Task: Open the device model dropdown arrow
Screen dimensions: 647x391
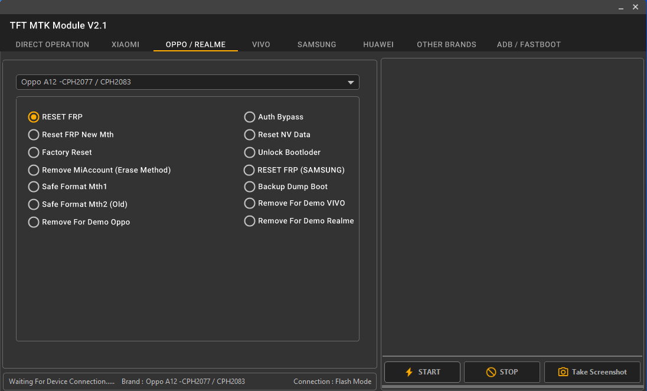Action: (x=351, y=82)
